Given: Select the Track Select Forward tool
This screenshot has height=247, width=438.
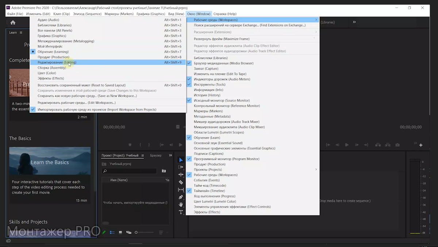Looking at the screenshot, I should point(181,167).
